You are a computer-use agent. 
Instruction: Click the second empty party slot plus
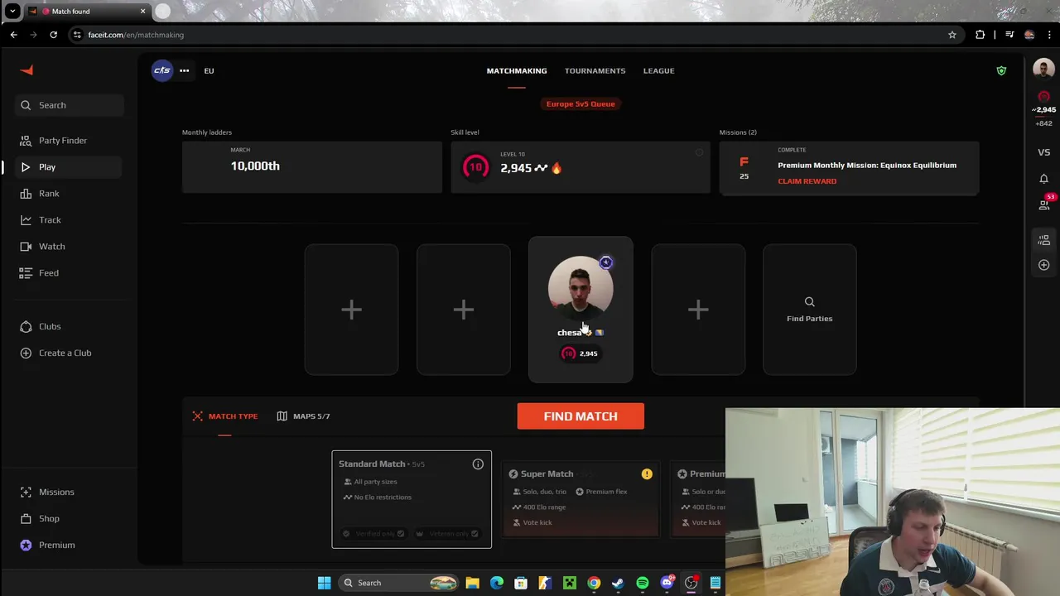(x=464, y=310)
